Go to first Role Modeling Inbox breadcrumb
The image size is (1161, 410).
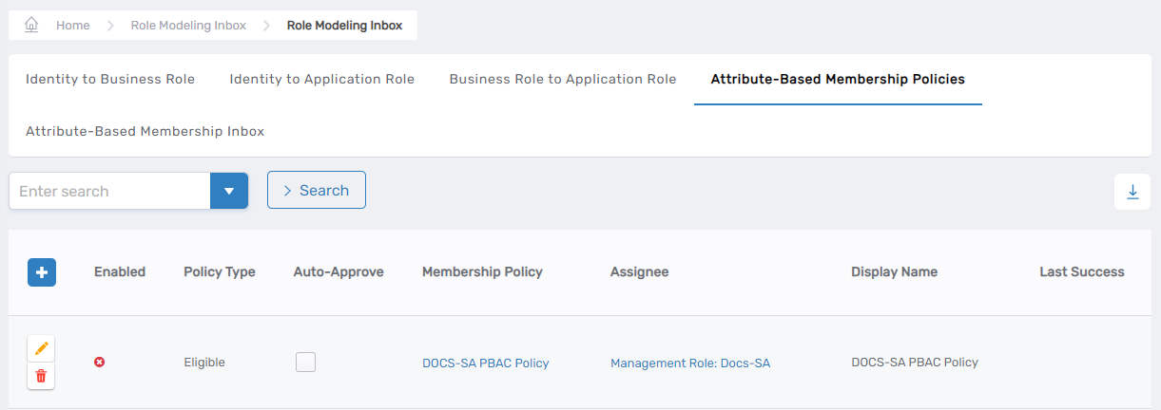(x=188, y=26)
